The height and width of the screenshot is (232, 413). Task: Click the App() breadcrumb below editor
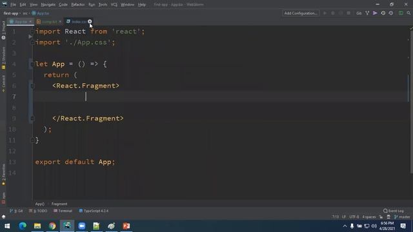(x=40, y=204)
